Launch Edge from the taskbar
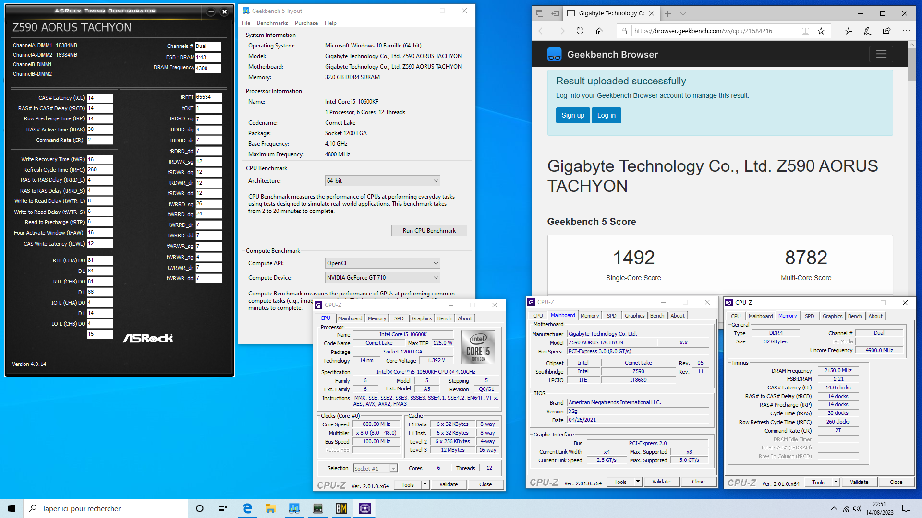 click(247, 508)
